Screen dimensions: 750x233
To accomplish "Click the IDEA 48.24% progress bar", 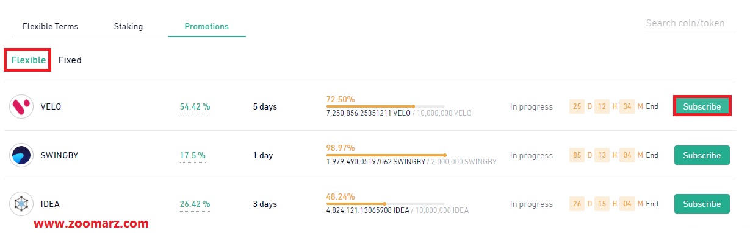I will click(385, 204).
